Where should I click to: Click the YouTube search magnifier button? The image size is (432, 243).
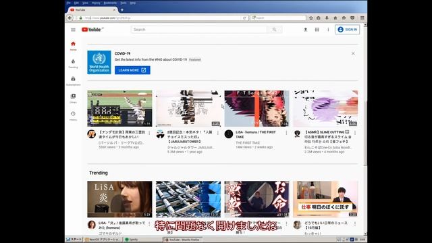274,30
